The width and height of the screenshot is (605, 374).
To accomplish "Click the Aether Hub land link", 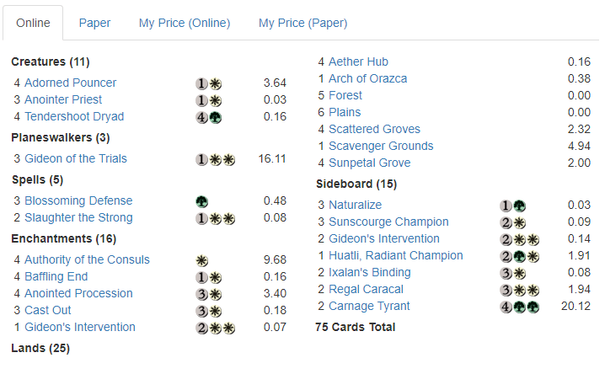I will point(358,61).
